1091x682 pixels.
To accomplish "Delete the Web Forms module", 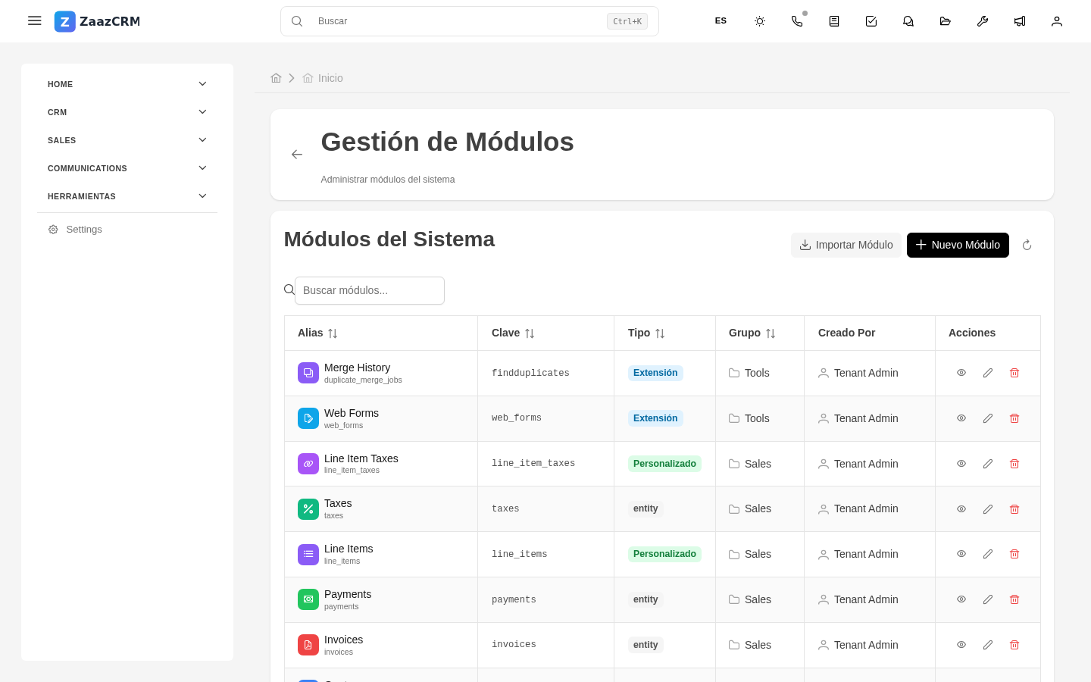I will pyautogui.click(x=1014, y=418).
